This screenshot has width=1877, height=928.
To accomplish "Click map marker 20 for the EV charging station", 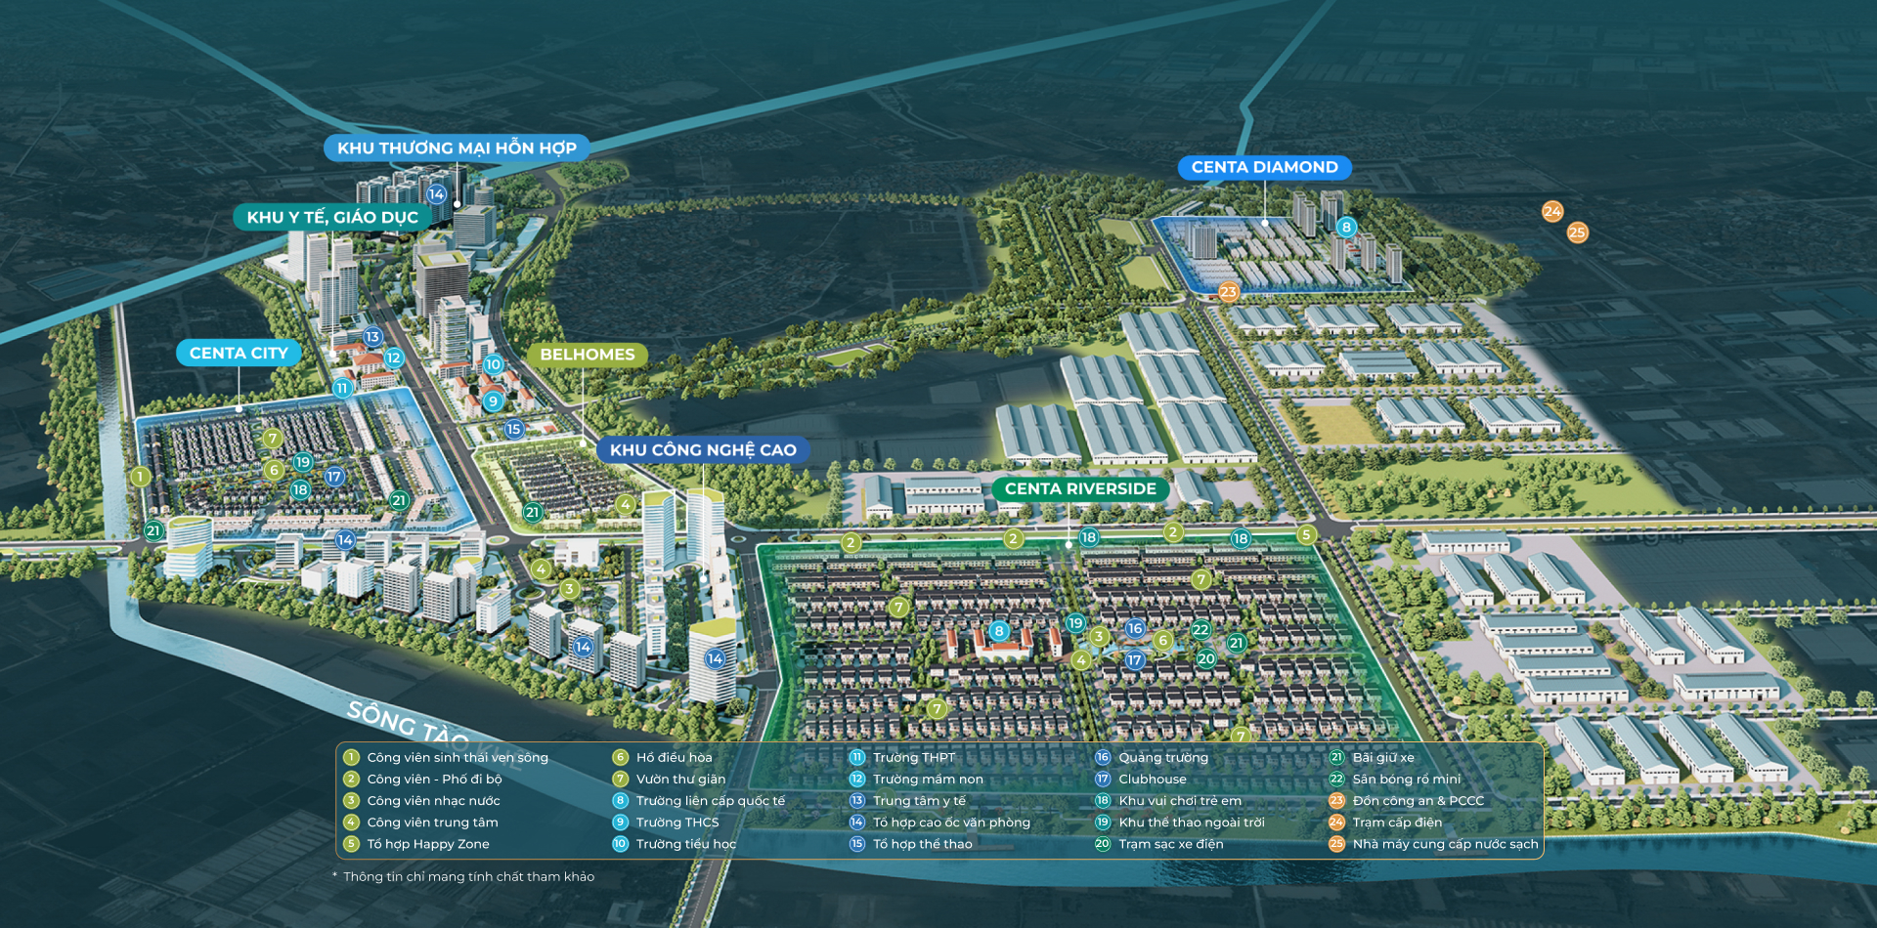I will [x=1206, y=658].
